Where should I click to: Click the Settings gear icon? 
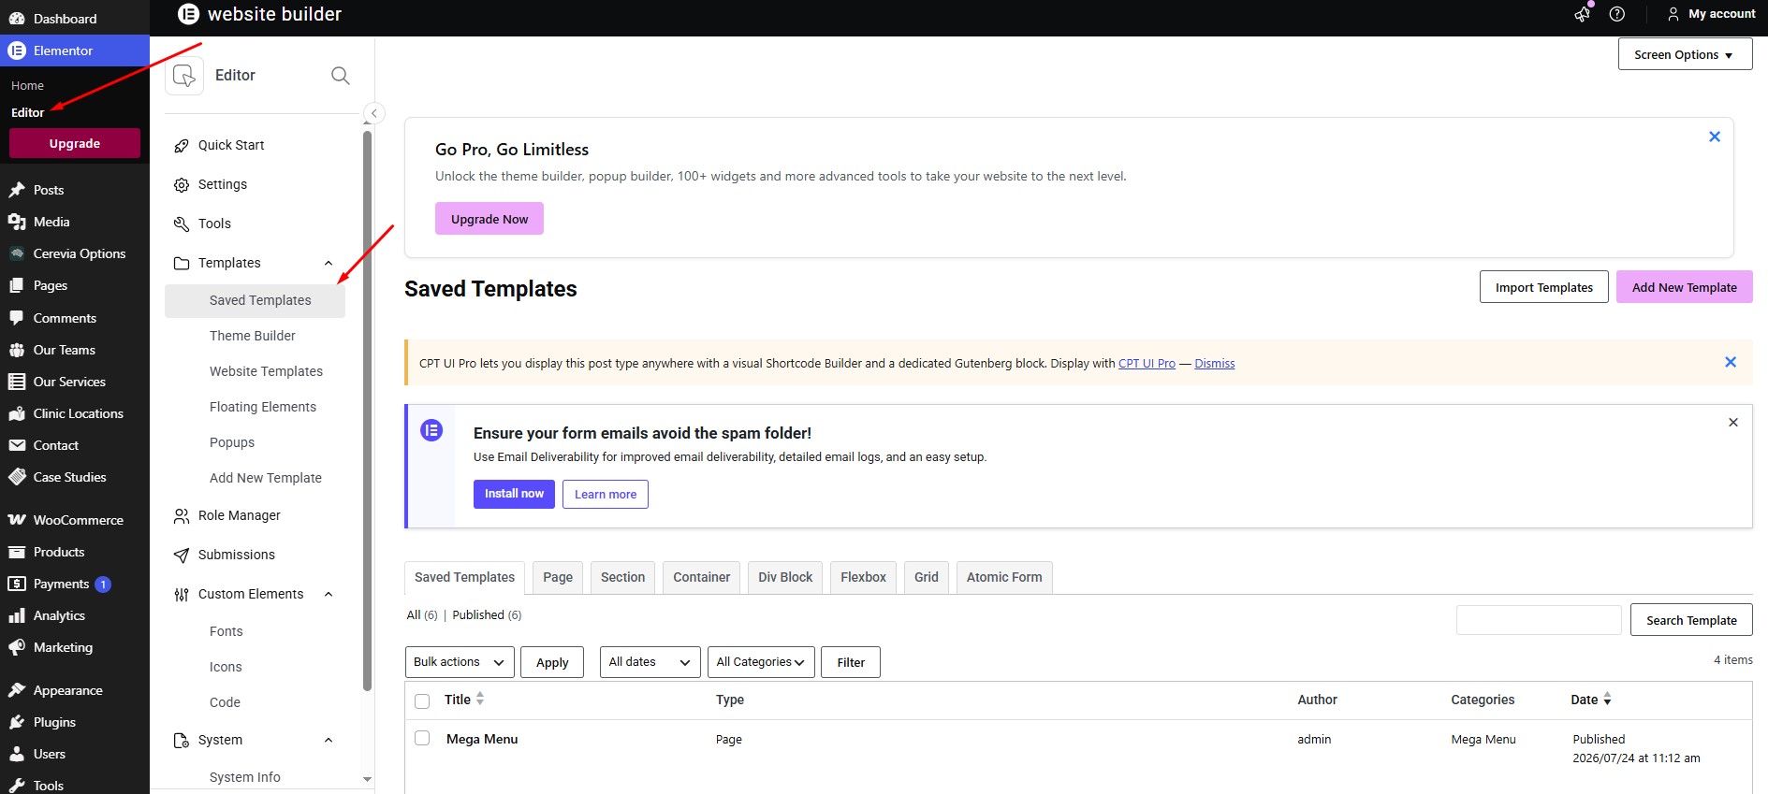point(182,185)
